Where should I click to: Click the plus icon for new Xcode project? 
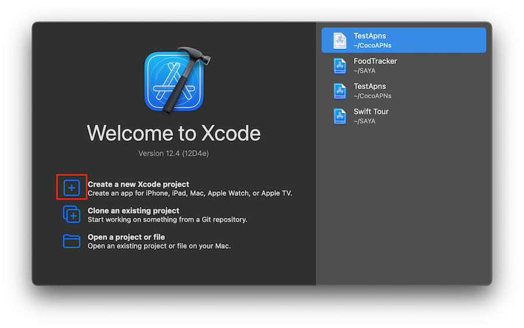pyautogui.click(x=72, y=188)
